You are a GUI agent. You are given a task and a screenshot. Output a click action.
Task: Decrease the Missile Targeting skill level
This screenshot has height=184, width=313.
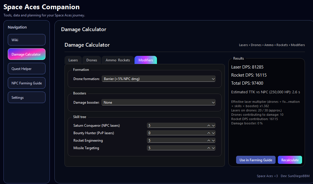tap(213, 148)
